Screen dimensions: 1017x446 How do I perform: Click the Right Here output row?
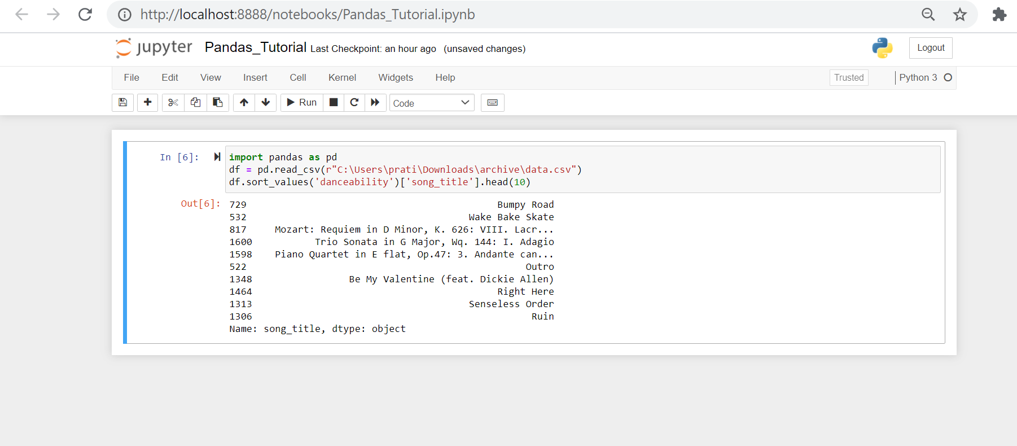[x=392, y=291]
